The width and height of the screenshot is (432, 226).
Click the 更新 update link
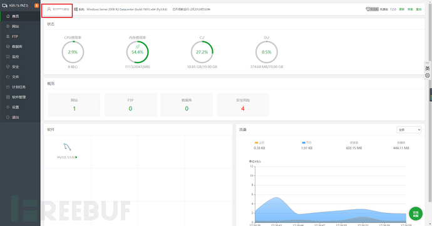(x=402, y=9)
